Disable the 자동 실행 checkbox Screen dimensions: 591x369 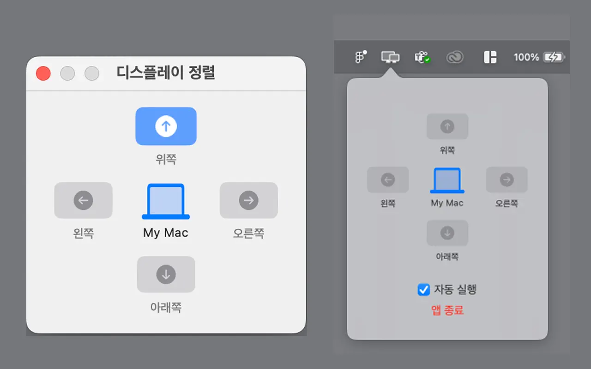coord(423,290)
